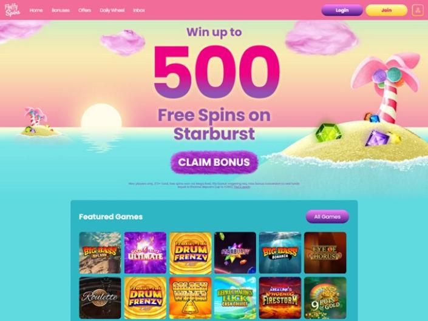This screenshot has height=321, width=428.
Task: Open the Eye of Horus game
Action: tap(325, 253)
